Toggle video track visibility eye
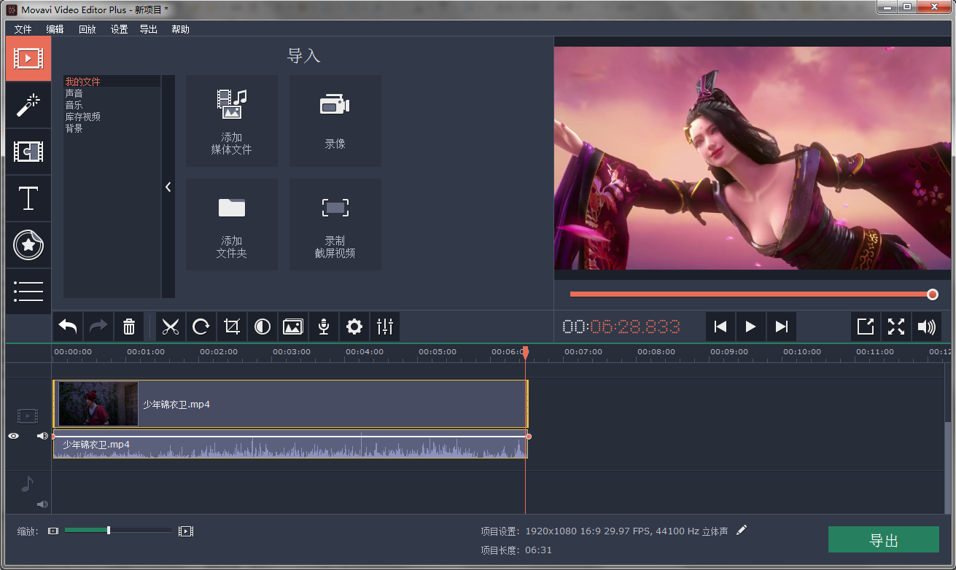956x570 pixels. pyautogui.click(x=14, y=436)
